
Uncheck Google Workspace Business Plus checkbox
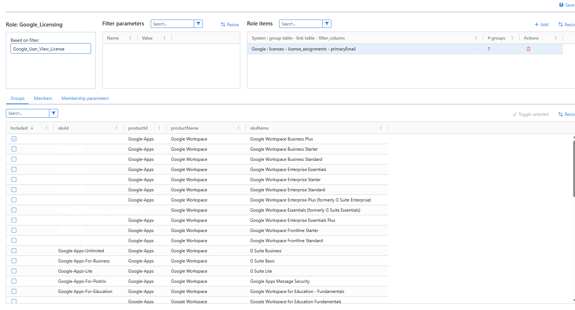tap(14, 139)
